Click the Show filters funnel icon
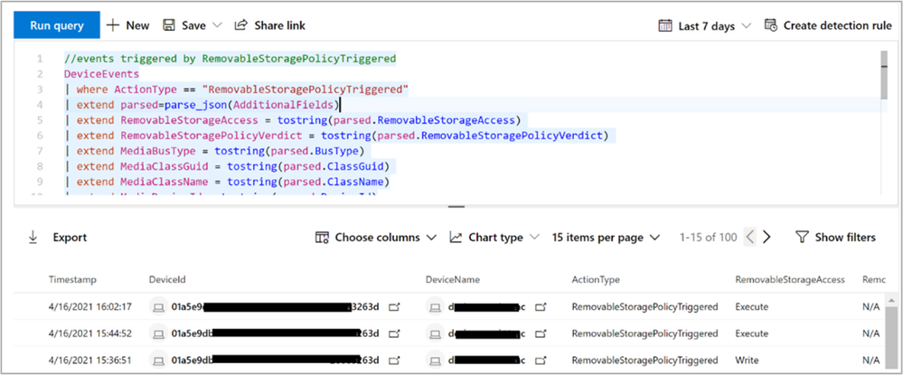This screenshot has height=375, width=903. [803, 238]
